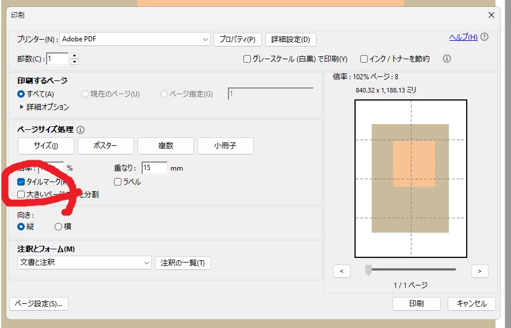The width and height of the screenshot is (511, 328).
Task: Click the print preview thumbnail
Action: coord(411,179)
